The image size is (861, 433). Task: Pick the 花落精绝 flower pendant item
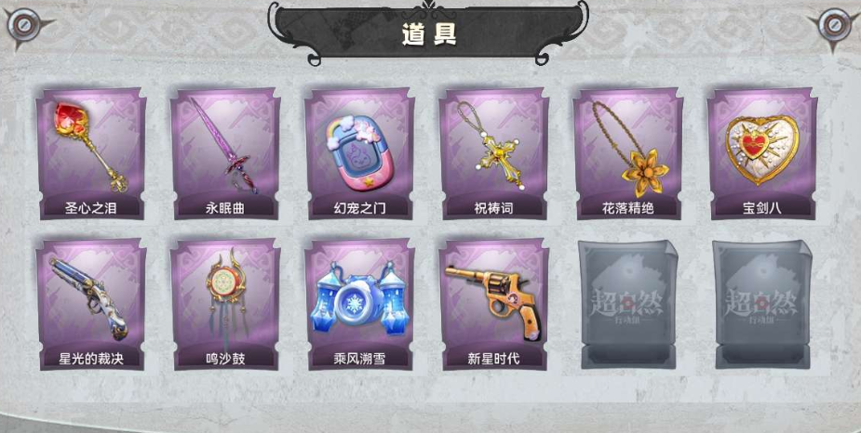[627, 153]
